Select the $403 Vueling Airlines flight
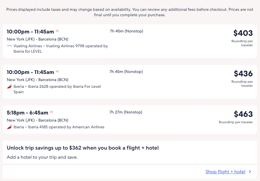 coord(243,33)
